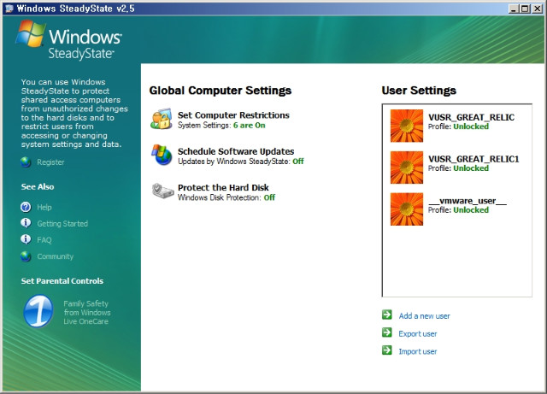Screen dimensions: 547x394
Task: Click the globe icon beside Register
Action: 26,162
